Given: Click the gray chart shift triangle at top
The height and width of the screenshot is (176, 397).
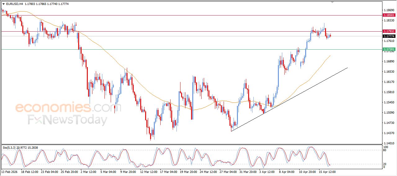Looking at the screenshot, I should [332, 2].
